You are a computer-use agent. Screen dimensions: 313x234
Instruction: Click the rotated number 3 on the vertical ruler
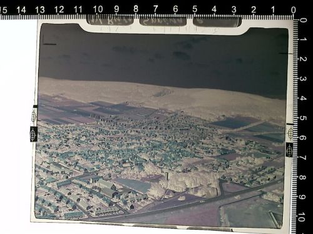tap(304, 79)
